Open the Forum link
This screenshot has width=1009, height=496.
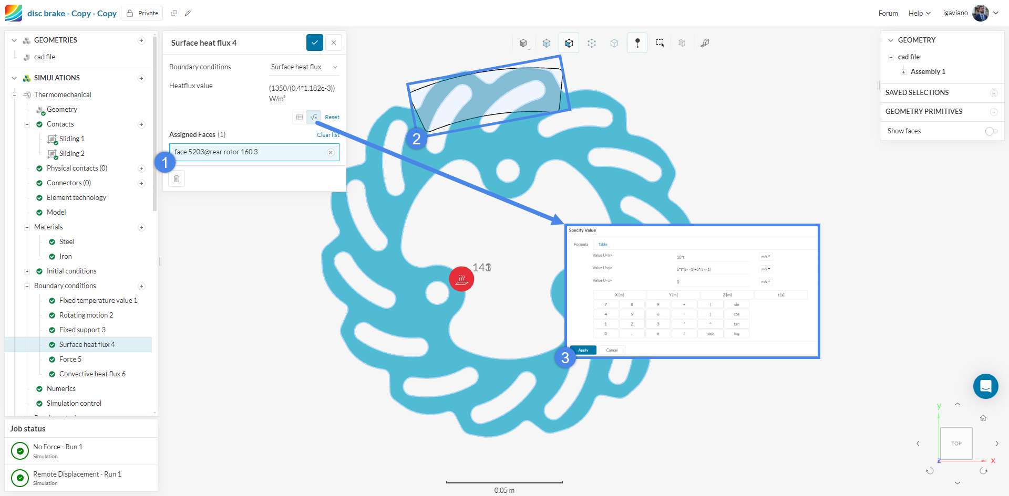[888, 13]
